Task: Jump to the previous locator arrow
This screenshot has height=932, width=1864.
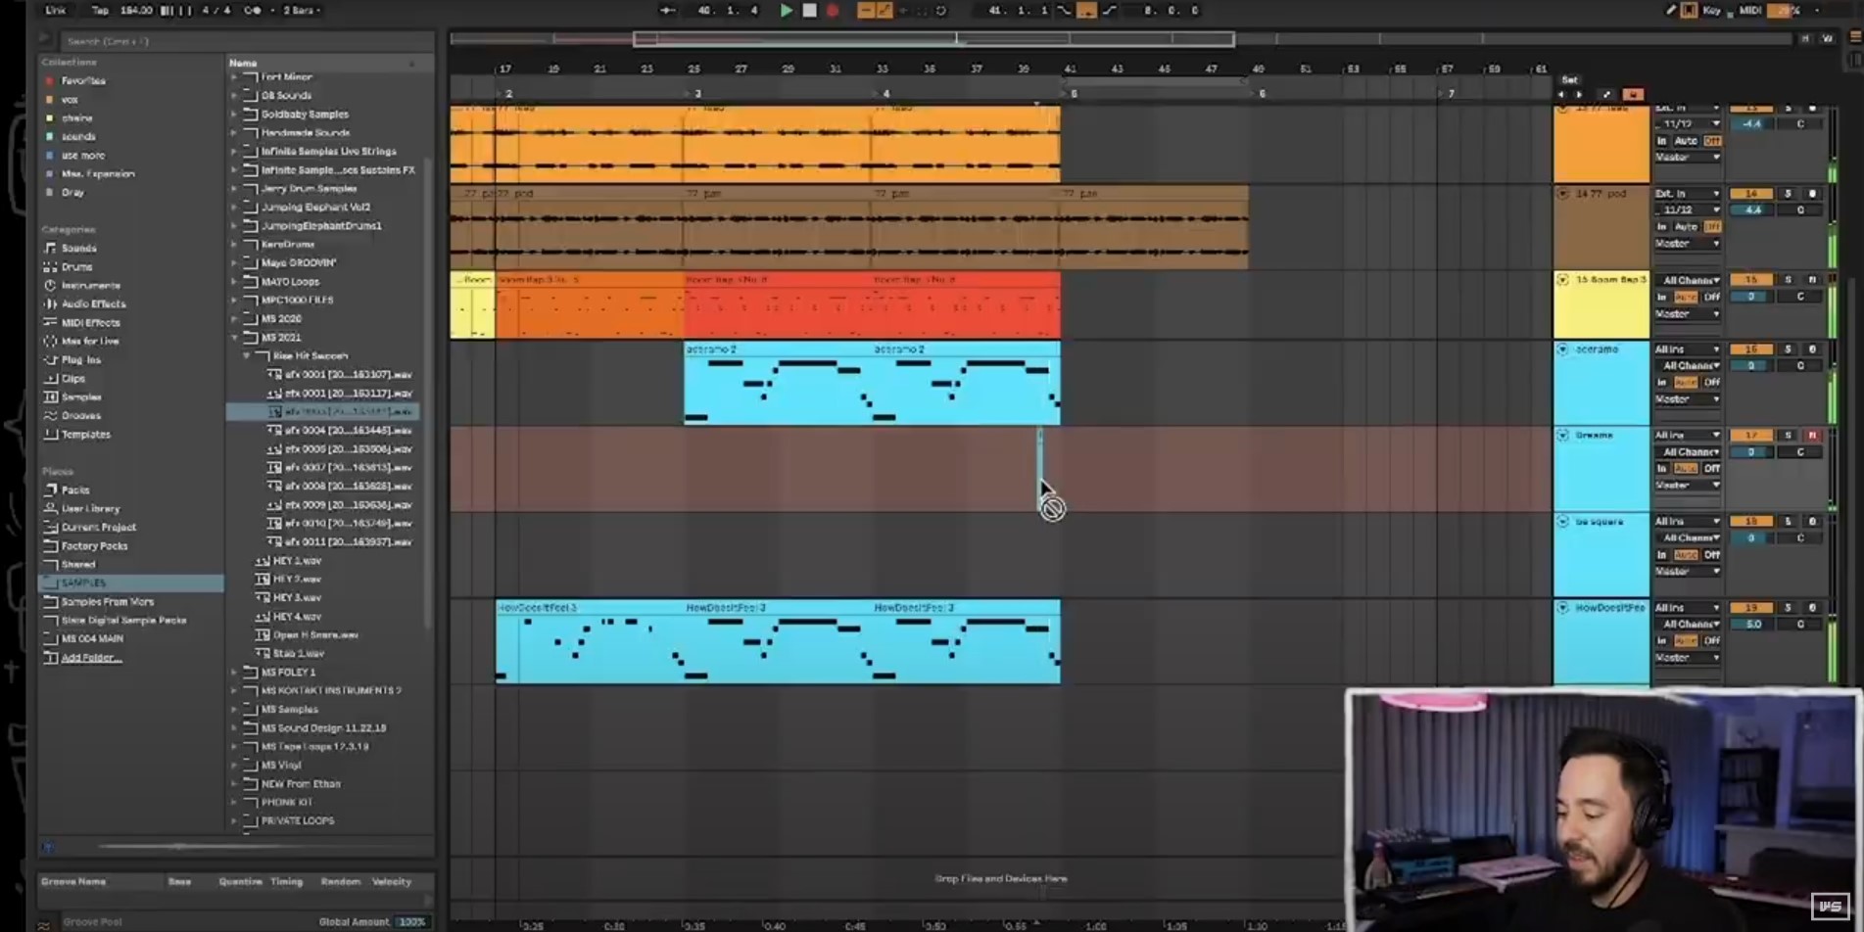Action: tap(1560, 95)
